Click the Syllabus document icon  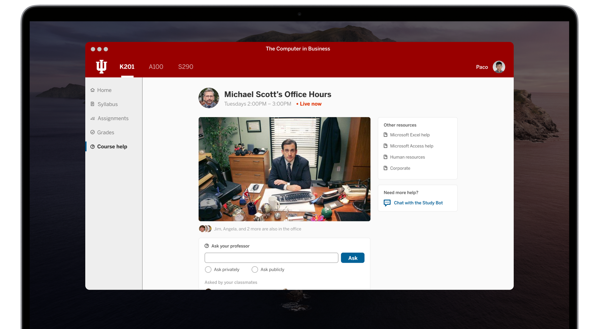pos(93,104)
